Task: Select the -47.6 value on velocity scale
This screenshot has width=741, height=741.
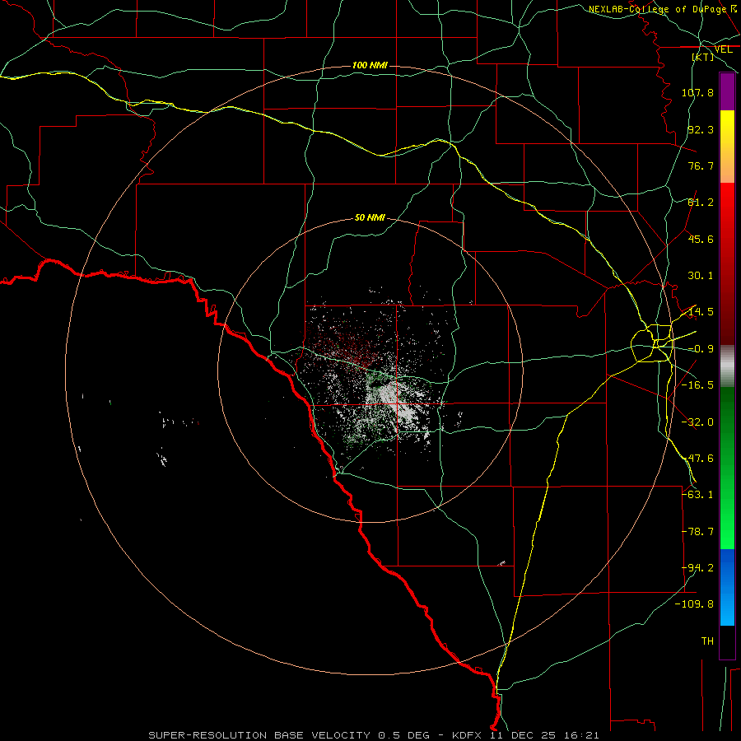Action: [x=697, y=459]
